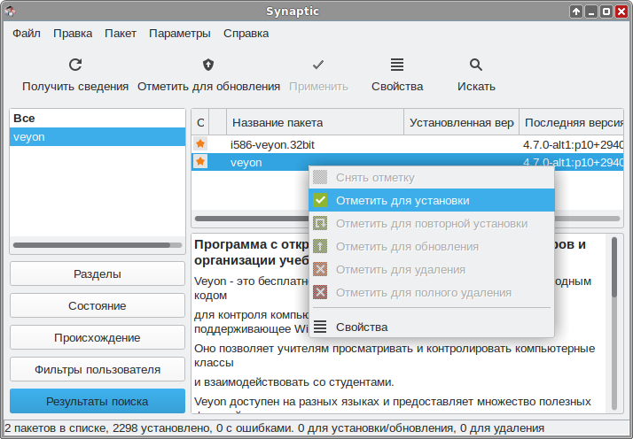The height and width of the screenshot is (439, 633).
Task: Close the Synaptic window
Action: click(x=621, y=12)
